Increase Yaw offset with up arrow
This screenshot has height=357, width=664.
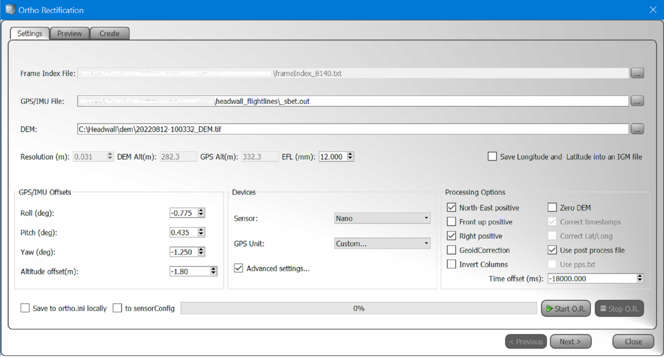tap(201, 249)
